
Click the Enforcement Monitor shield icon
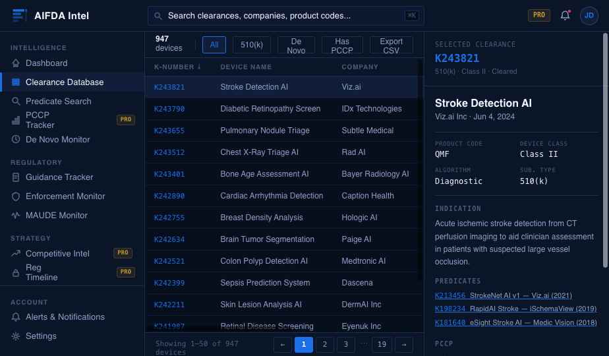tap(16, 196)
